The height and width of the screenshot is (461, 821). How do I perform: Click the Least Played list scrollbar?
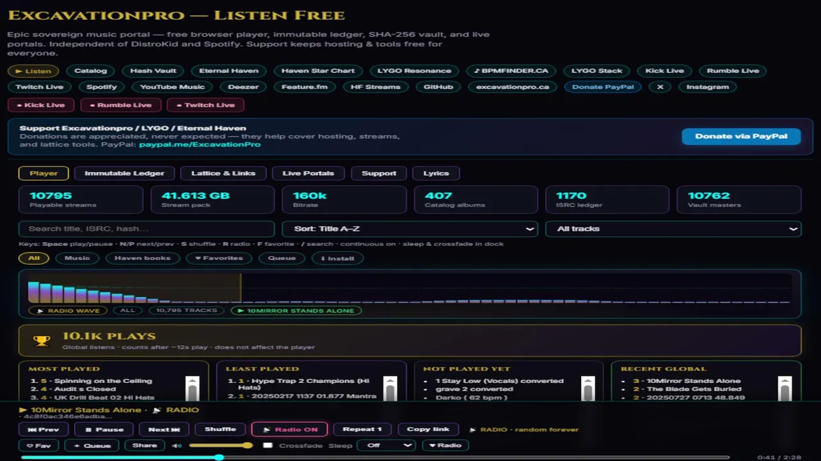390,388
